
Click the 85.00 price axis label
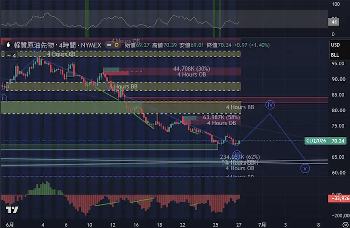[x=338, y=95]
